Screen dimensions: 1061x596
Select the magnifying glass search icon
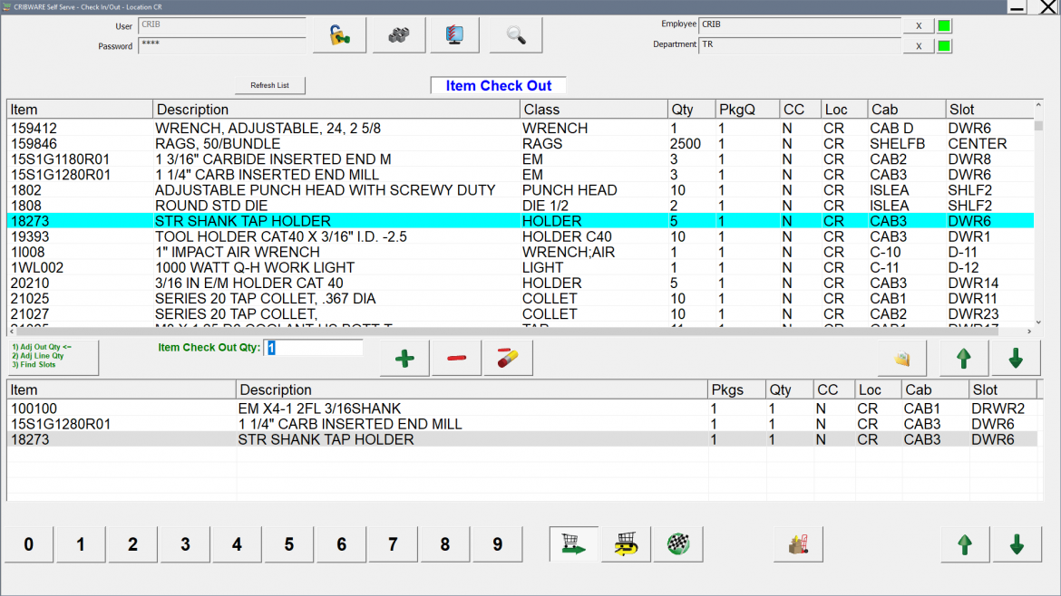[514, 34]
